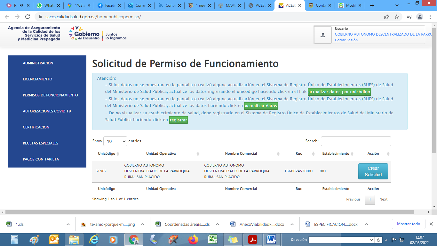Open a new browser tab
The height and width of the screenshot is (246, 437).
click(x=372, y=5)
